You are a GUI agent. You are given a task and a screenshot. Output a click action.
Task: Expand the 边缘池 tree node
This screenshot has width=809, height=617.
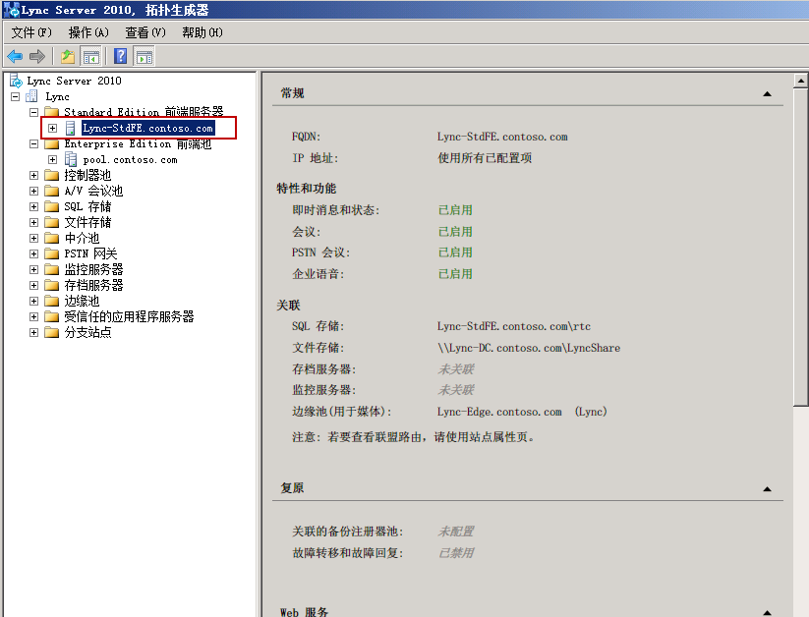tap(34, 302)
